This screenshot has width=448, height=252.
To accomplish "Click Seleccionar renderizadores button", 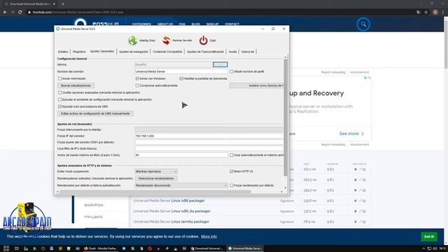I will pos(156,178).
